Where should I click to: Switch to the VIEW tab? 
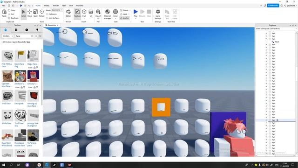(x=71, y=6)
